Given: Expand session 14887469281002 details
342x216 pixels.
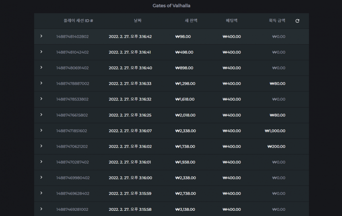Looking at the screenshot, I should (41, 209).
